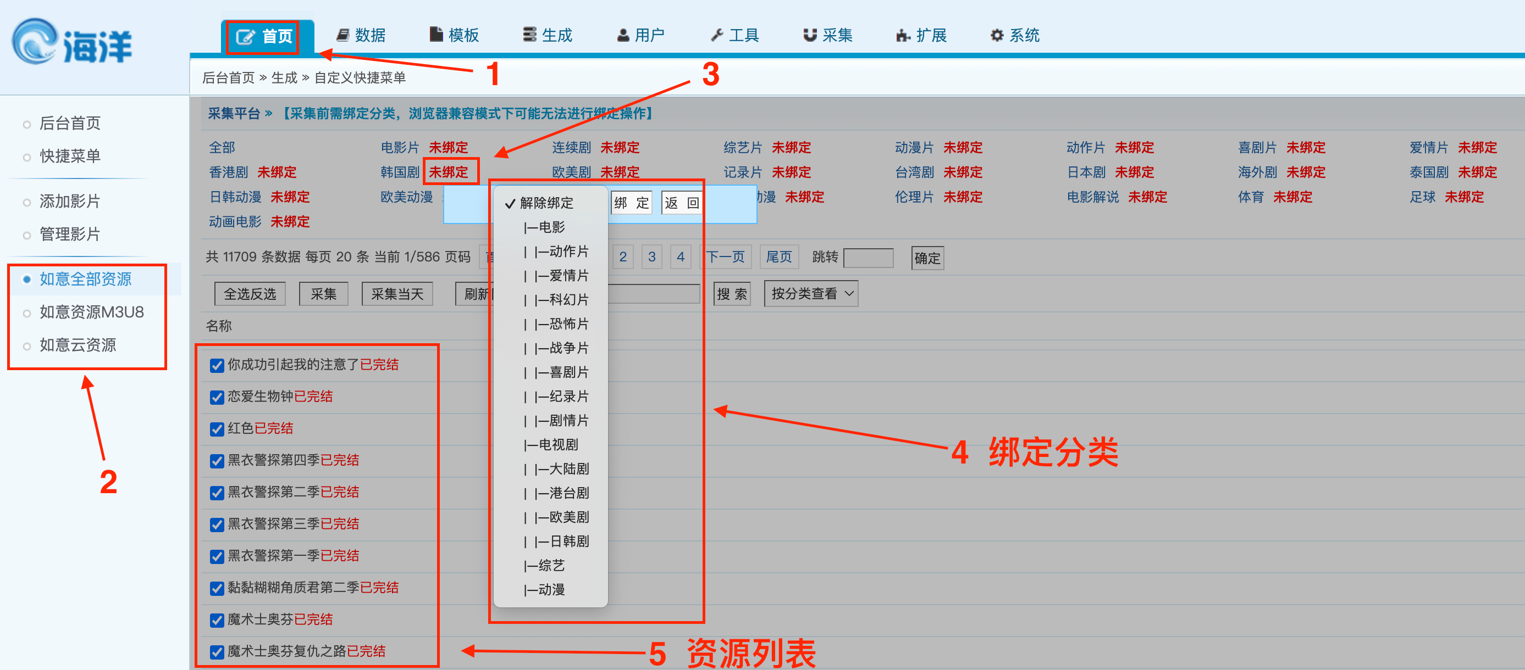This screenshot has width=1525, height=670.
Task: Open the 按分类查看 category dropdown
Action: [810, 293]
